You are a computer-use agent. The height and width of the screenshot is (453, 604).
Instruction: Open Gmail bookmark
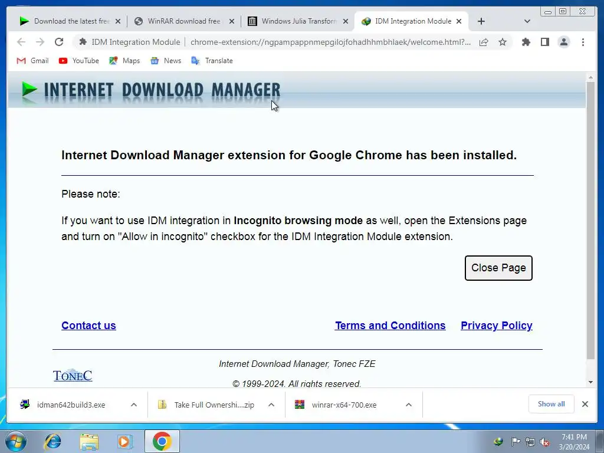click(33, 61)
